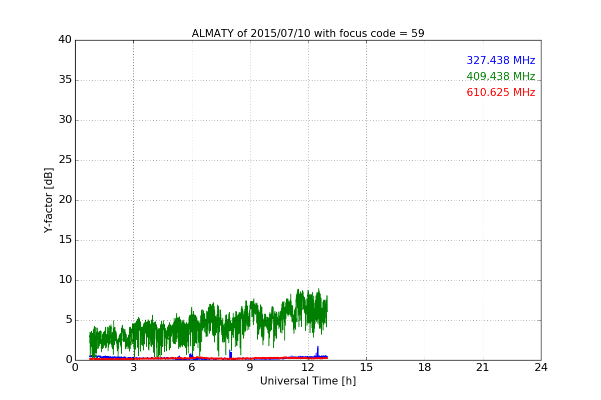Click the y-axis tick value 30

[x=65, y=120]
